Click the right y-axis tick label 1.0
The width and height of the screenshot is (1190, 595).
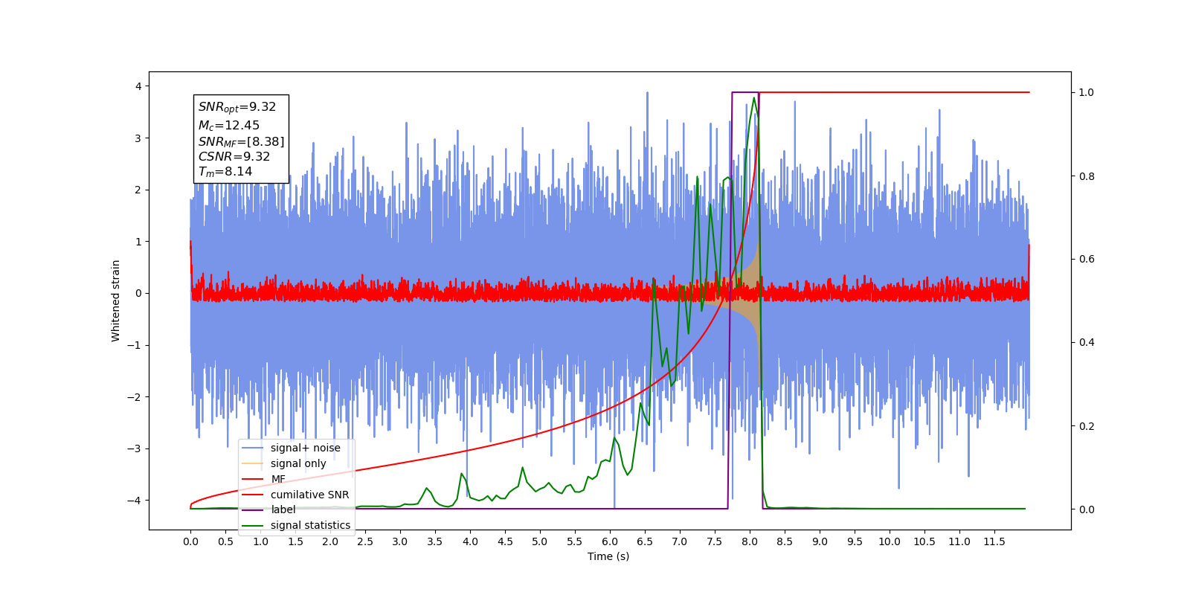click(1087, 92)
